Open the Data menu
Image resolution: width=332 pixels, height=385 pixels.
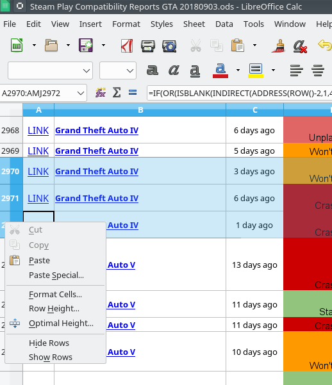(224, 24)
